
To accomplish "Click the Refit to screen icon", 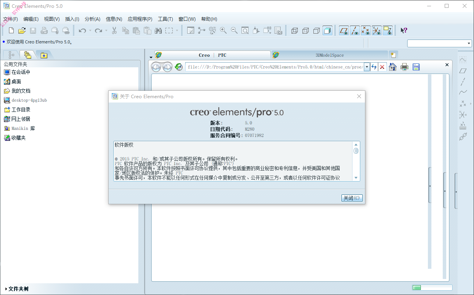I will pos(245,31).
